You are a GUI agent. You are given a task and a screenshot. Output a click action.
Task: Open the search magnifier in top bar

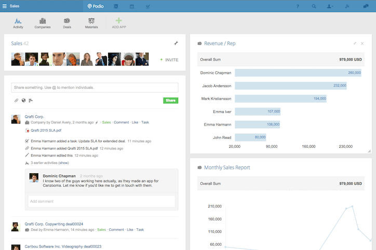pos(314,6)
